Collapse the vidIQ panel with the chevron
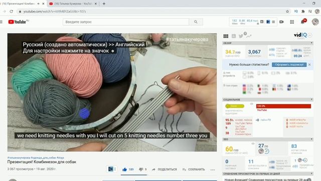The width and height of the screenshot is (321, 181). coord(310,35)
